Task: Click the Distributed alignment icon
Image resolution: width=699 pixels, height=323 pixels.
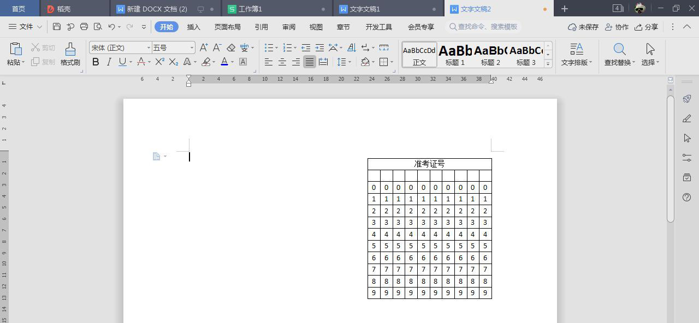Action: 323,62
